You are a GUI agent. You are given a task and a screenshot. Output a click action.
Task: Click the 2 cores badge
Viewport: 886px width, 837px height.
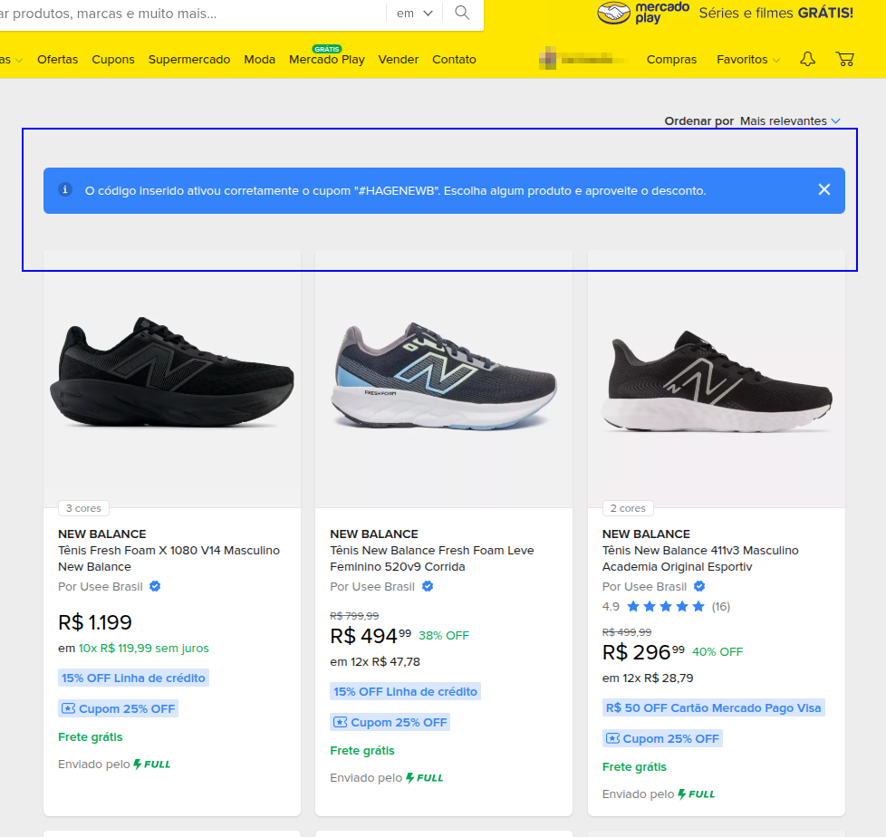tap(628, 508)
